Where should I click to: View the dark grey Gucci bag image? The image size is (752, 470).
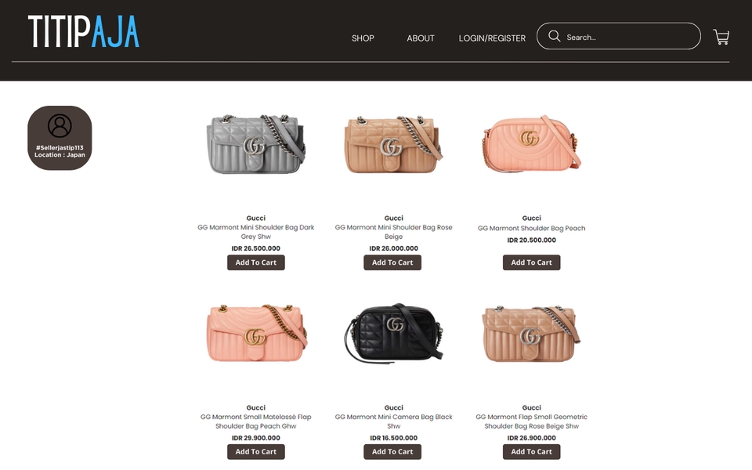[255, 144]
